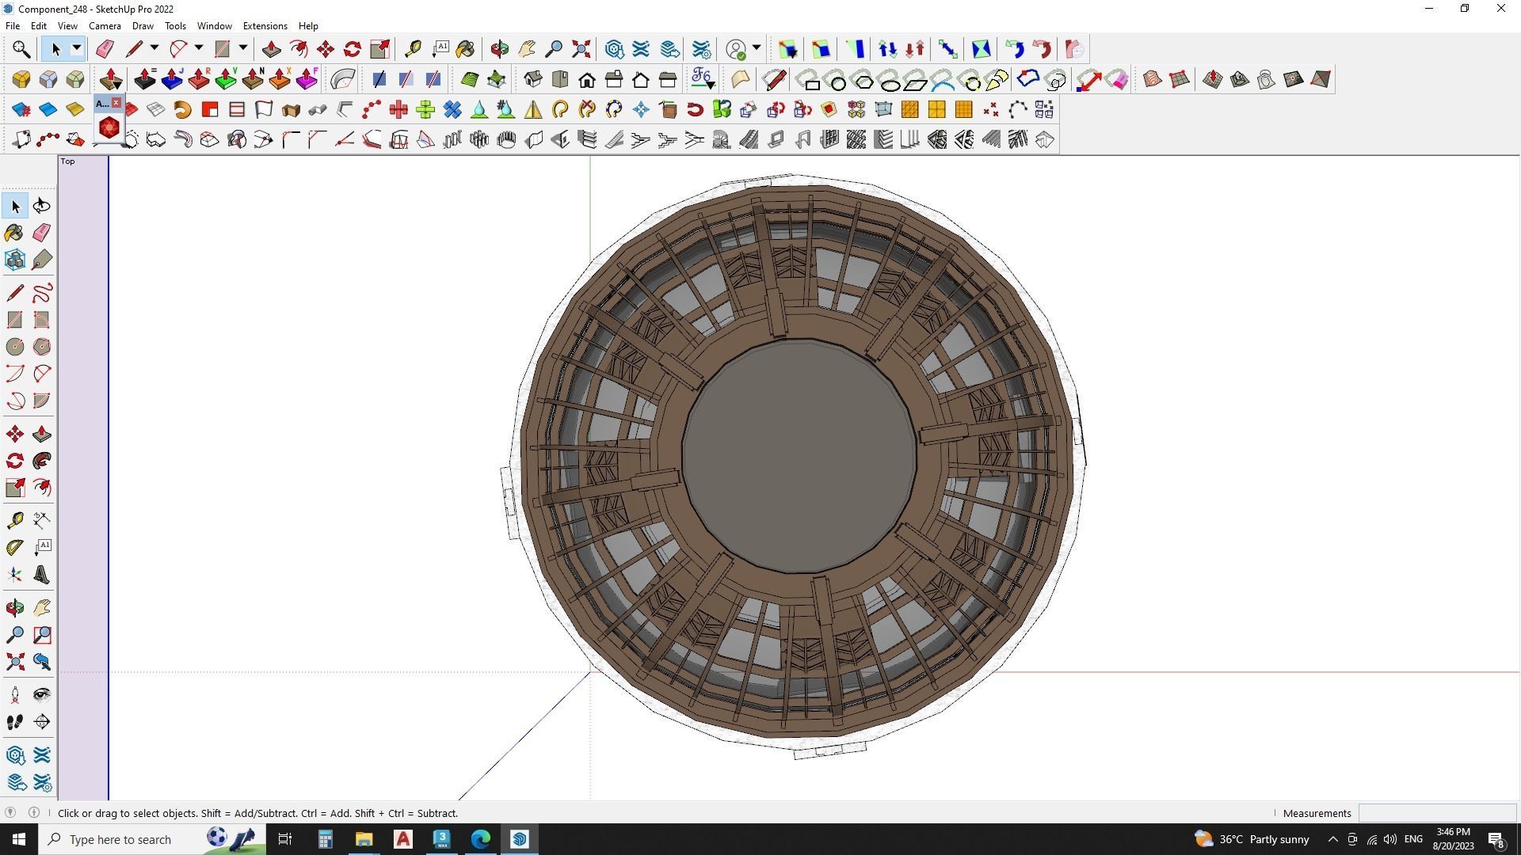Image resolution: width=1521 pixels, height=855 pixels.
Task: Select the Freehand tool in left toolbar
Action: point(42,293)
